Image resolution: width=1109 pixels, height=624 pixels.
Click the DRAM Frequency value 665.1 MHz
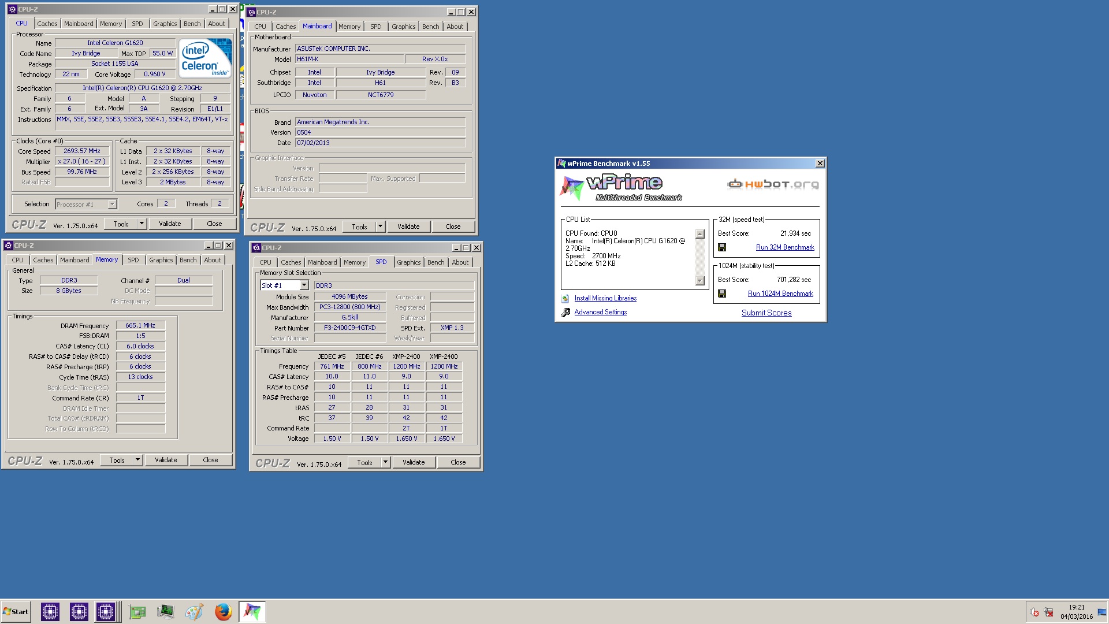pyautogui.click(x=140, y=325)
